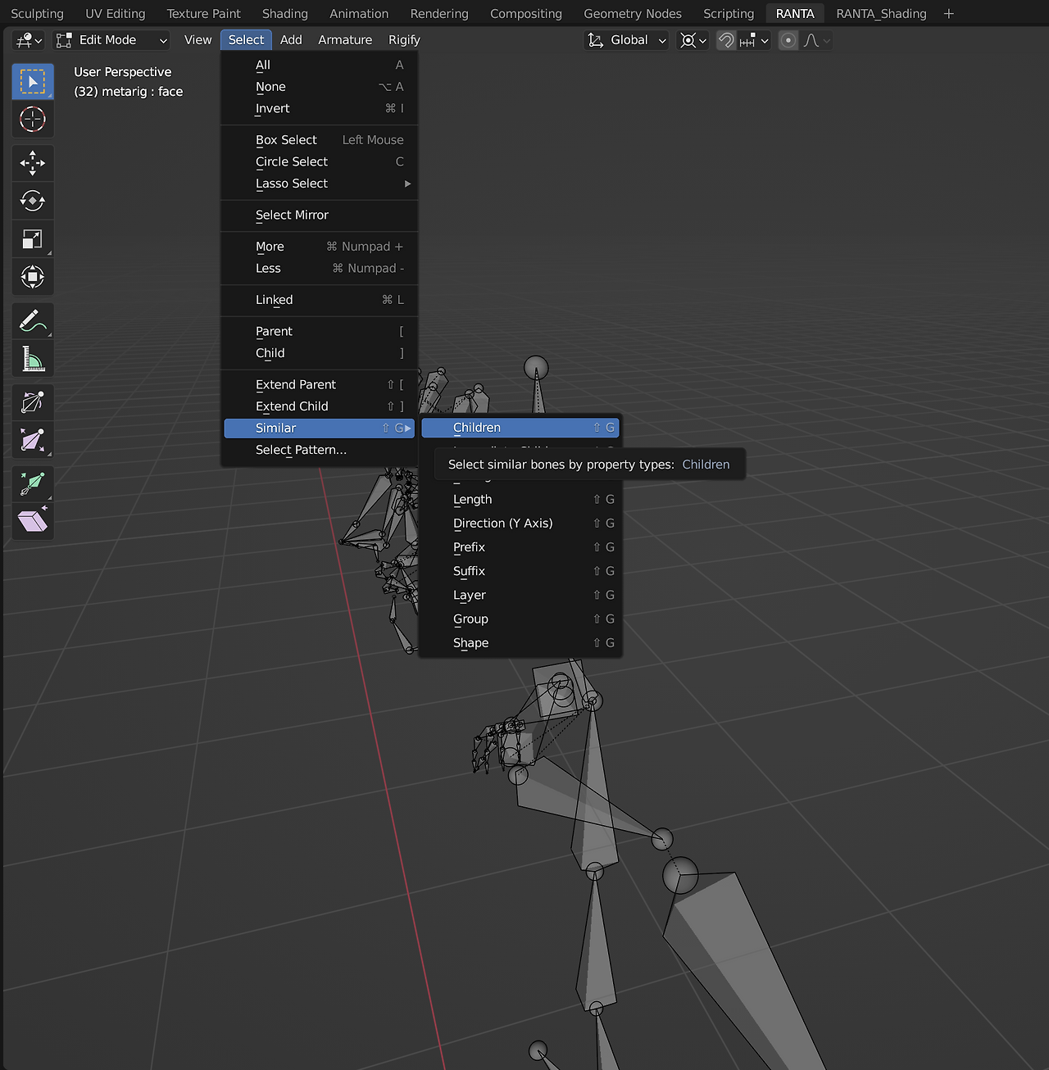Open the snapping options dropdown
The image size is (1049, 1070).
[754, 40]
